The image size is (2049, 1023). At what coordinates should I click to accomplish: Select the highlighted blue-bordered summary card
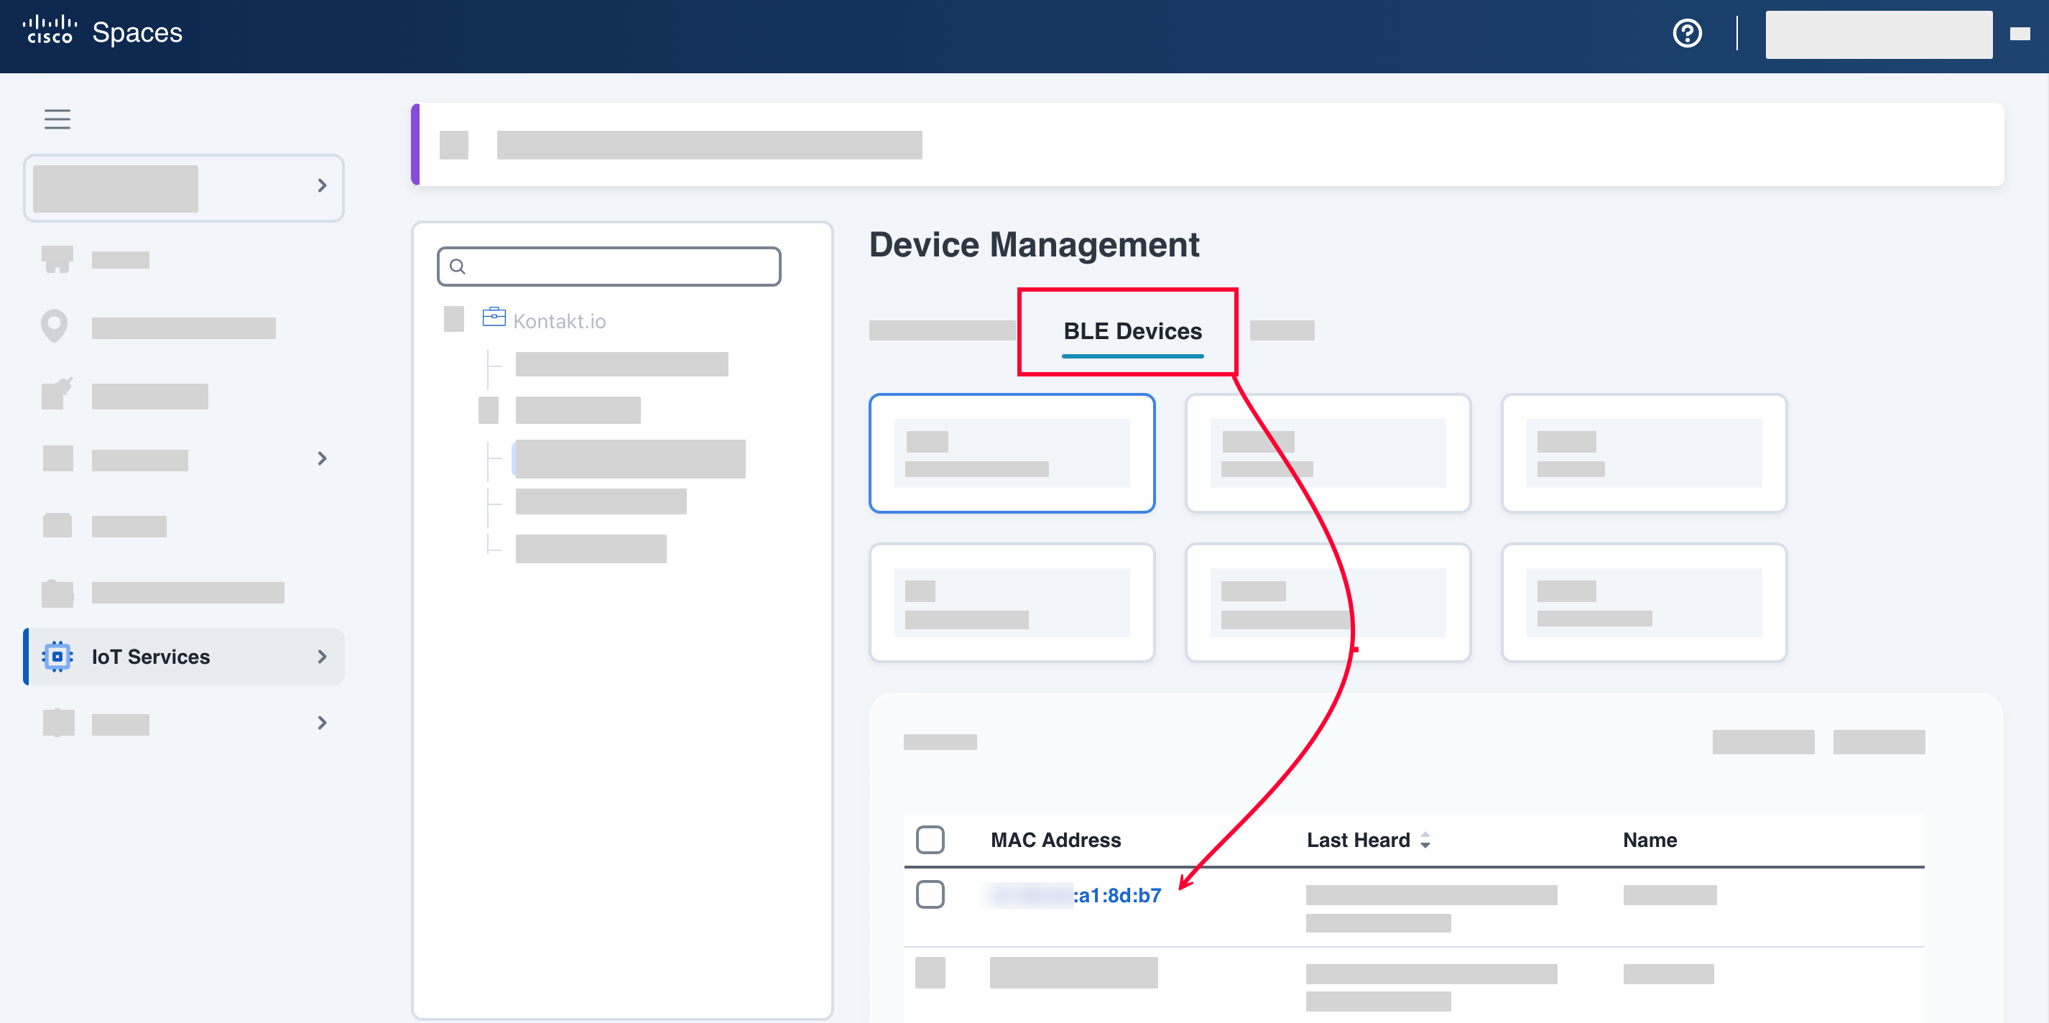click(1012, 453)
